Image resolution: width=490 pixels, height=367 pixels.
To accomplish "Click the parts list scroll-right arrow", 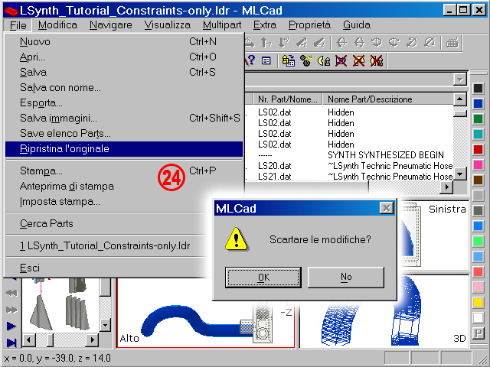I will (447, 187).
